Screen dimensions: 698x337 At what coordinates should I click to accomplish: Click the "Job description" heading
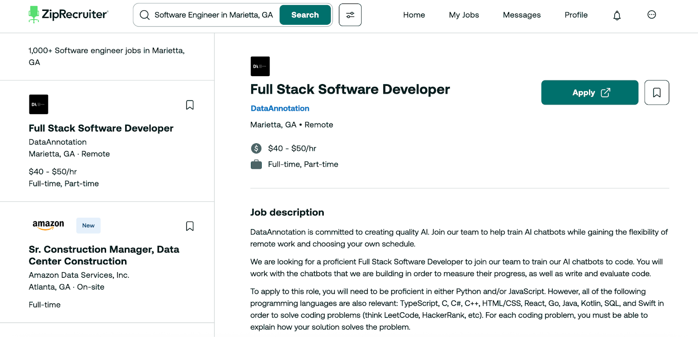[287, 212]
